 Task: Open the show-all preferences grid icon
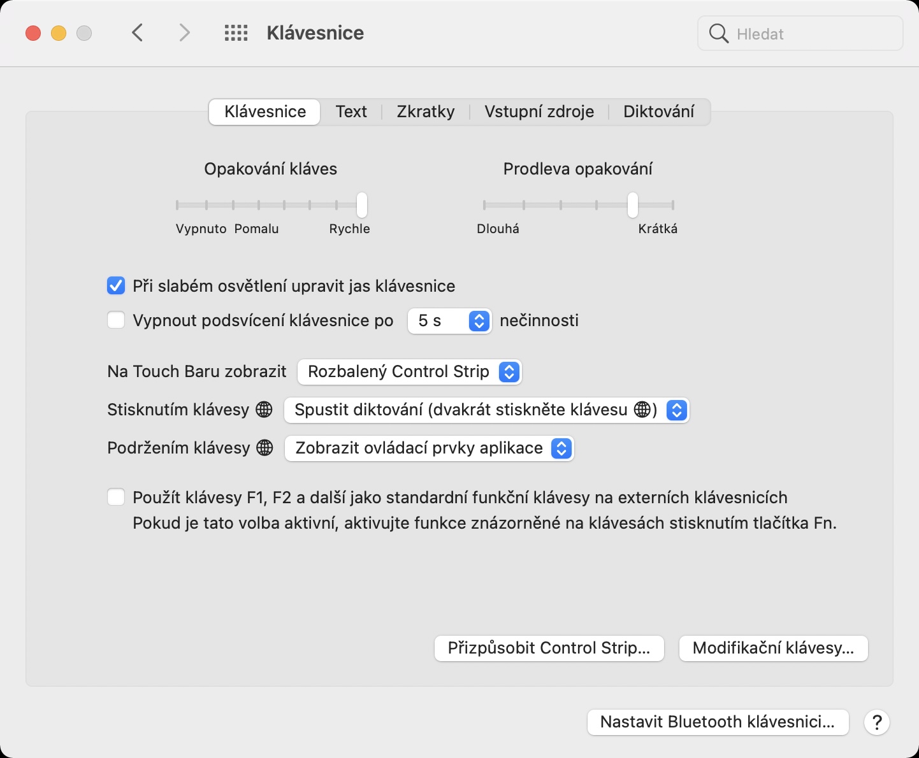pos(236,33)
